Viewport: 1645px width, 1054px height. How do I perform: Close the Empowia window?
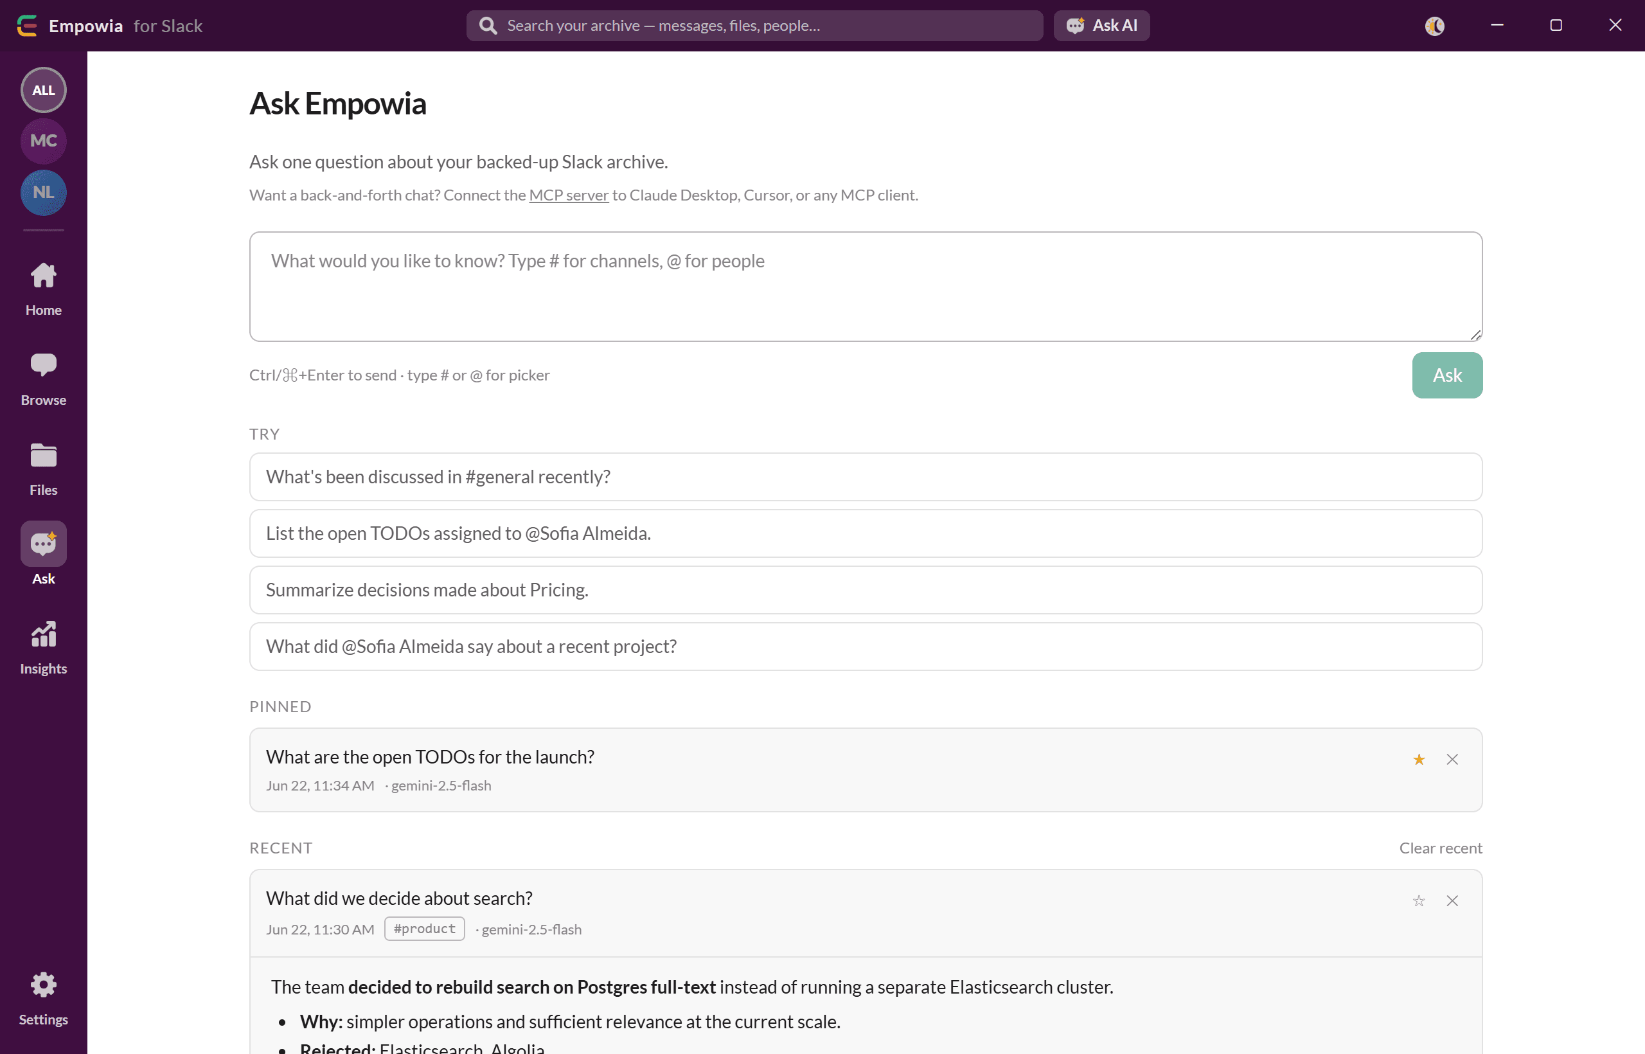(1615, 25)
